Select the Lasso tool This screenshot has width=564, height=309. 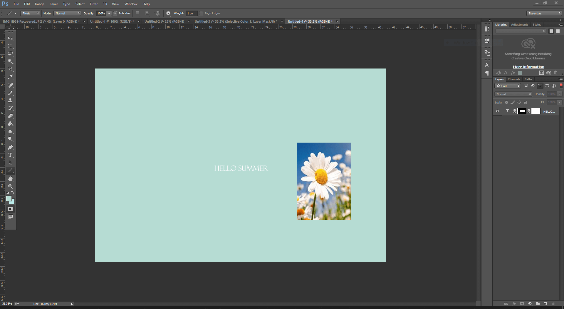(11, 54)
